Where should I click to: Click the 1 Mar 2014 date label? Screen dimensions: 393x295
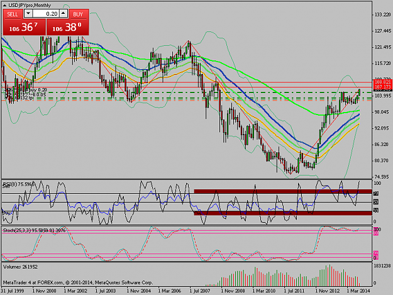click(x=358, y=291)
